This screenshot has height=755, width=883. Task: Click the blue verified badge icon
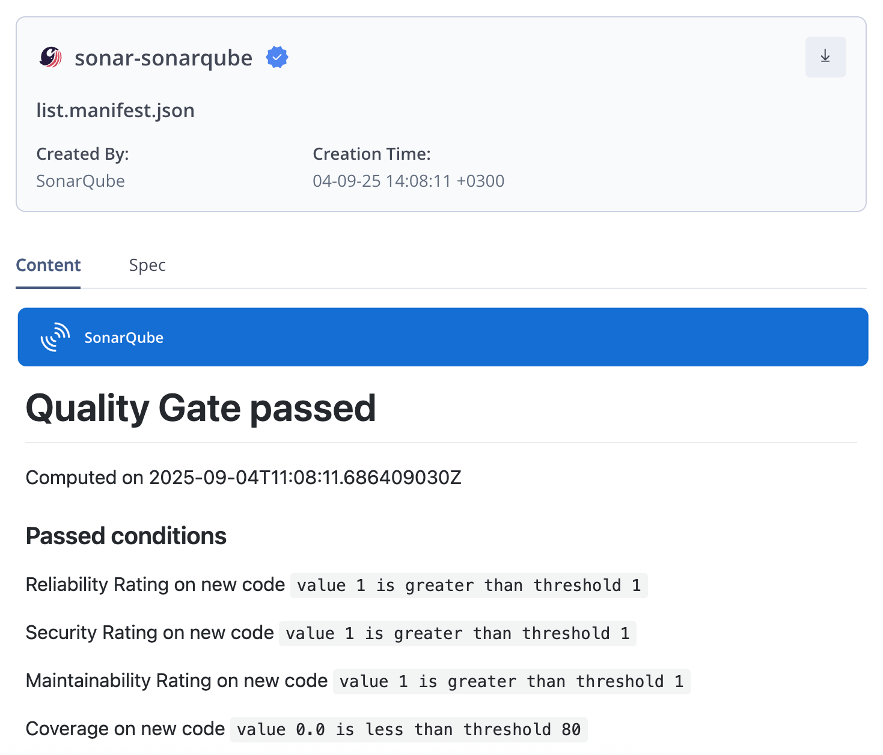tap(277, 58)
